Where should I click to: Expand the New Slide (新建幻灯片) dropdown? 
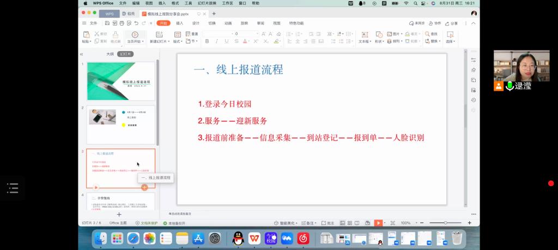pyautogui.click(x=168, y=41)
